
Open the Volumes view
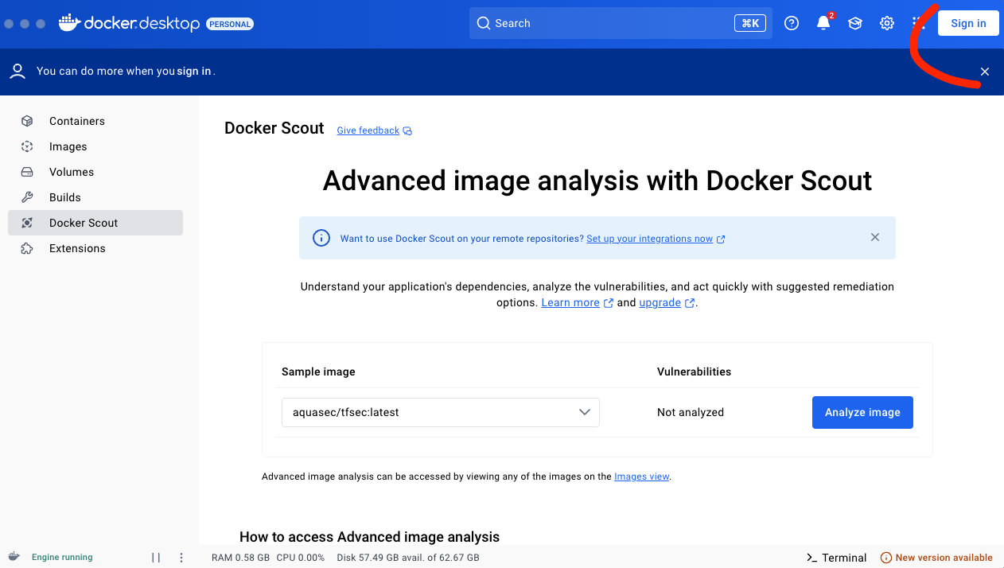(95, 172)
